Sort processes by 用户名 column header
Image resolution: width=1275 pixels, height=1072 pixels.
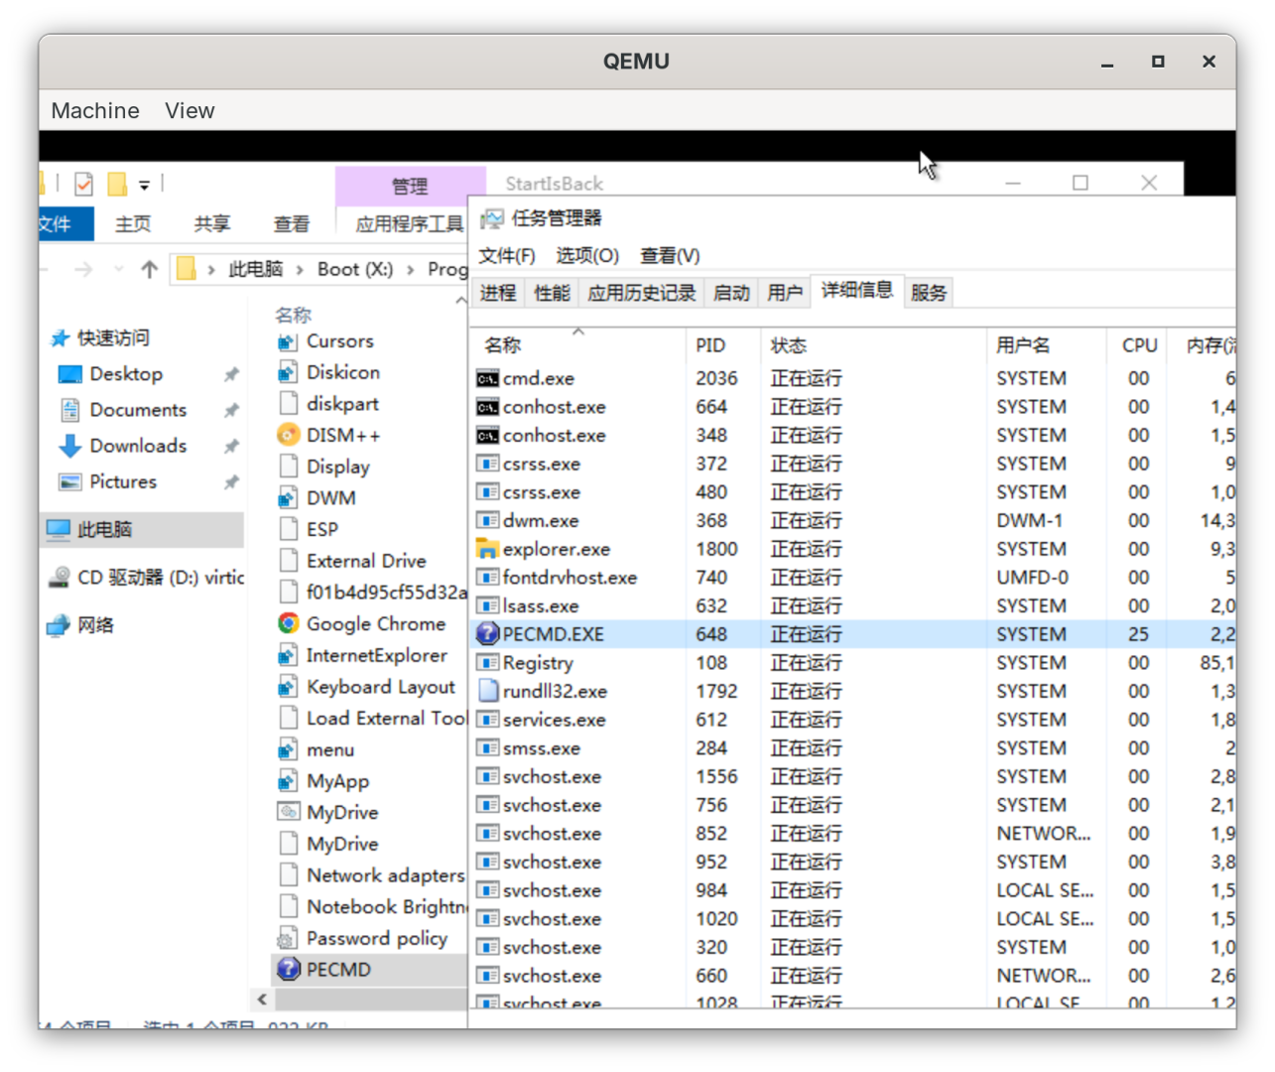click(1022, 345)
